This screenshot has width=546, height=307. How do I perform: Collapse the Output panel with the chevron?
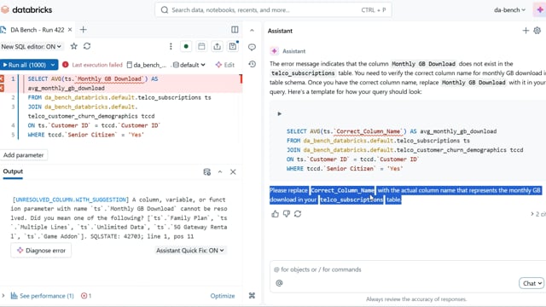point(220,172)
